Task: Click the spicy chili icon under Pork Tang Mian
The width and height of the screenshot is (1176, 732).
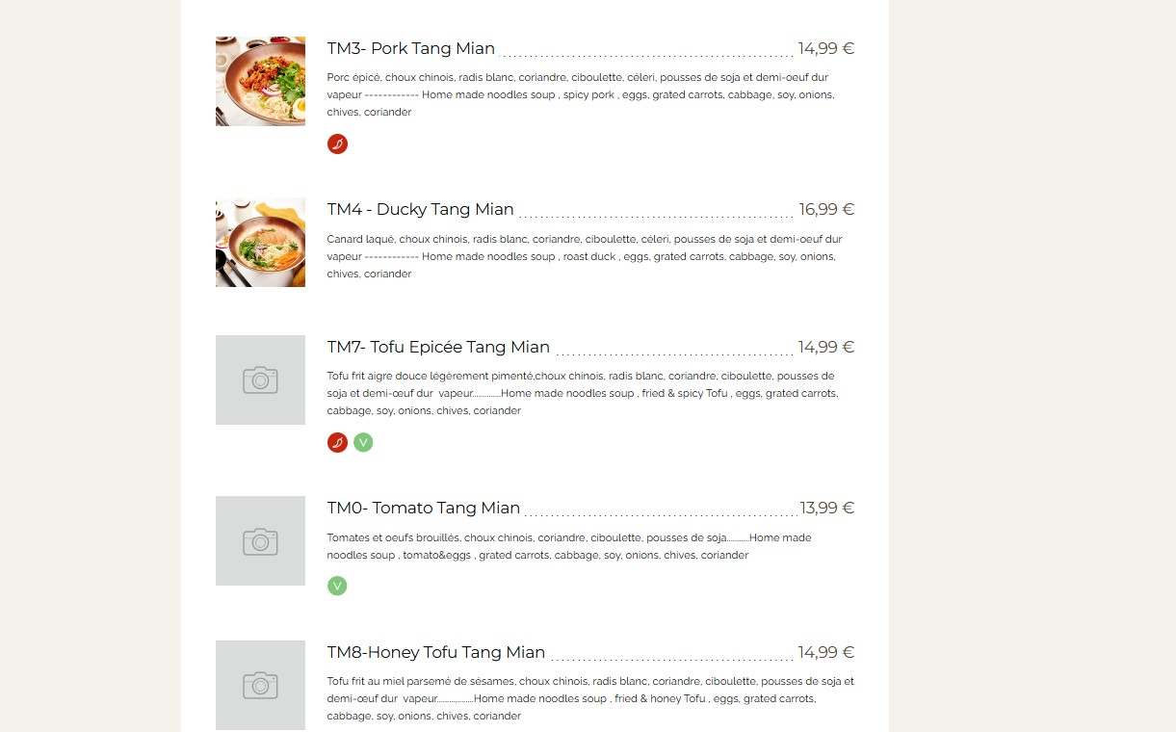Action: pyautogui.click(x=337, y=144)
